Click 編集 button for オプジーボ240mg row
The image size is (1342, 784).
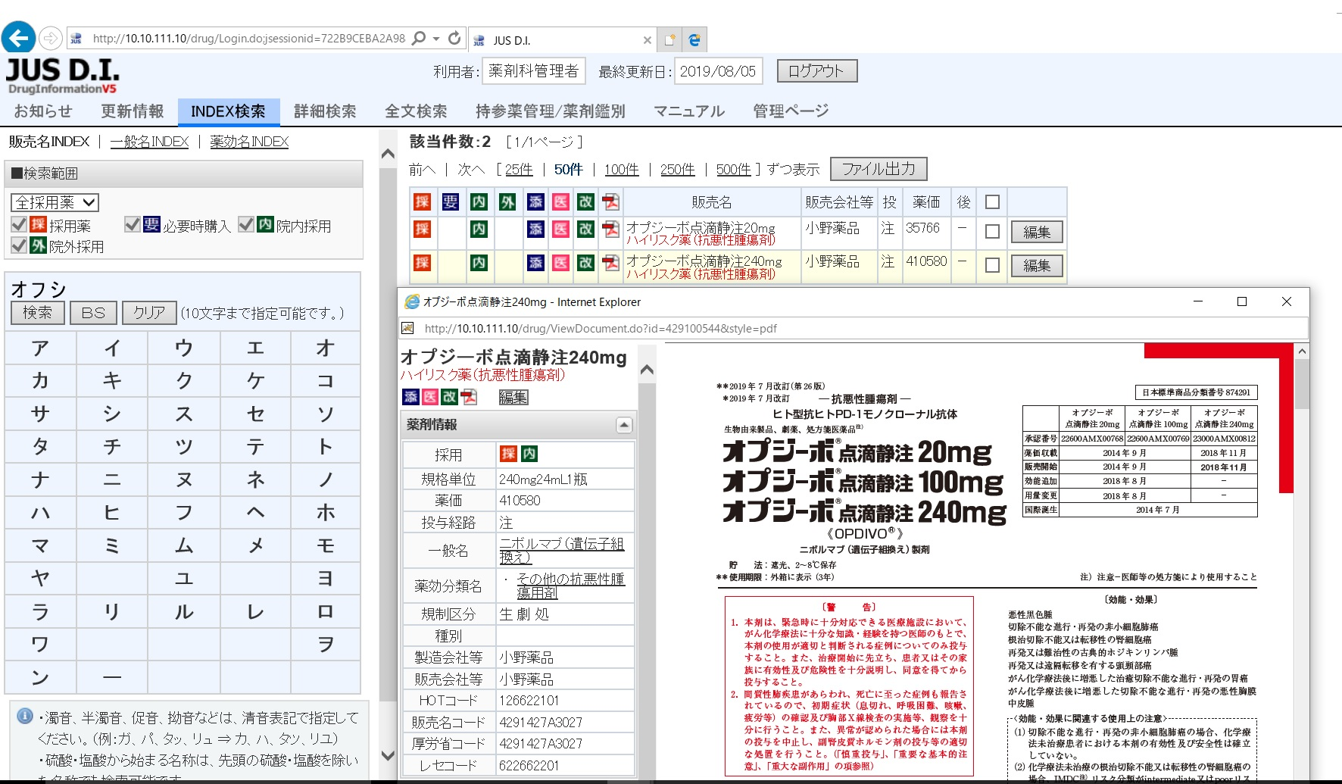point(1037,265)
